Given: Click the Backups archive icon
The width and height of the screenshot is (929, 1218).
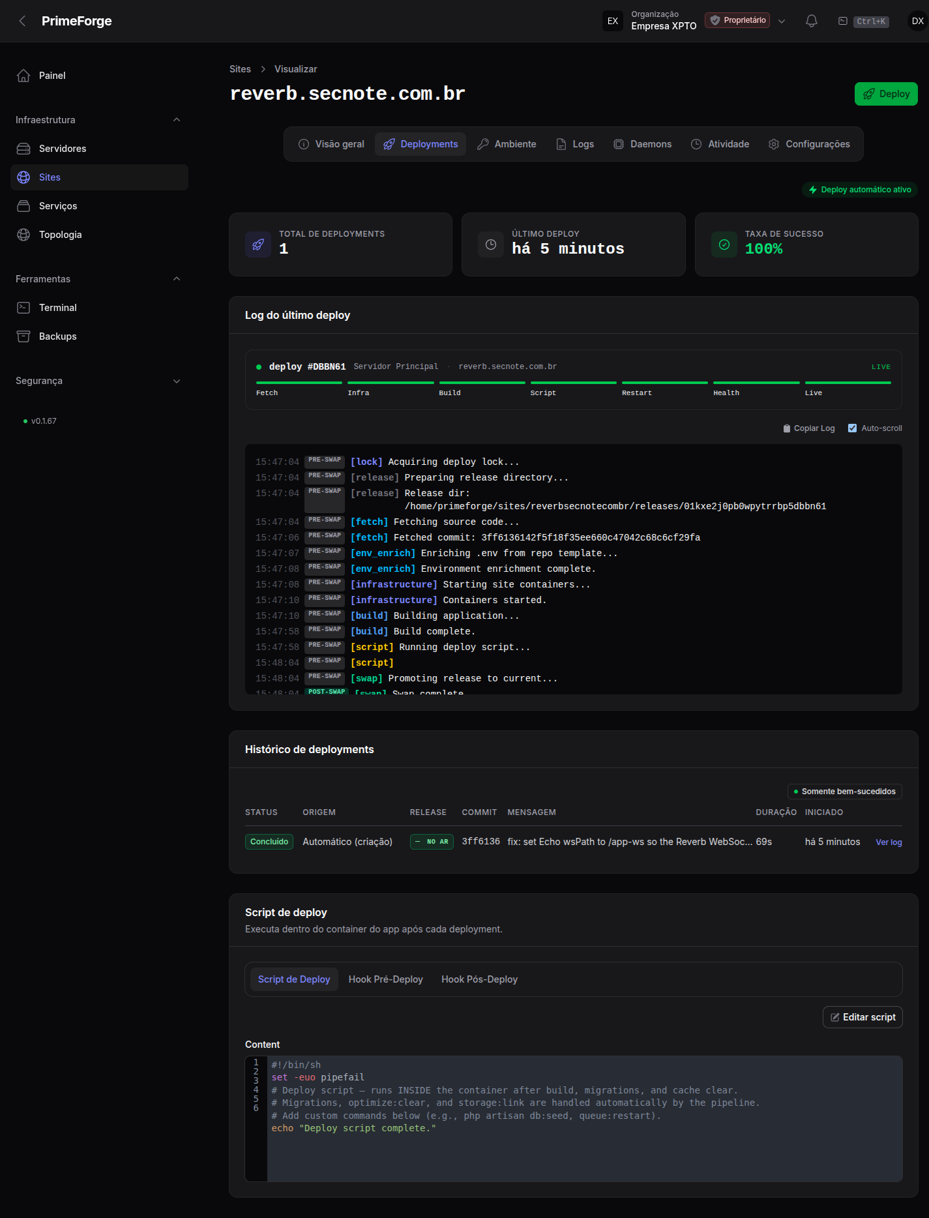Looking at the screenshot, I should [23, 336].
